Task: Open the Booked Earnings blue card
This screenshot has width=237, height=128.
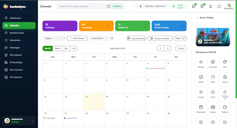Action: coord(169,26)
